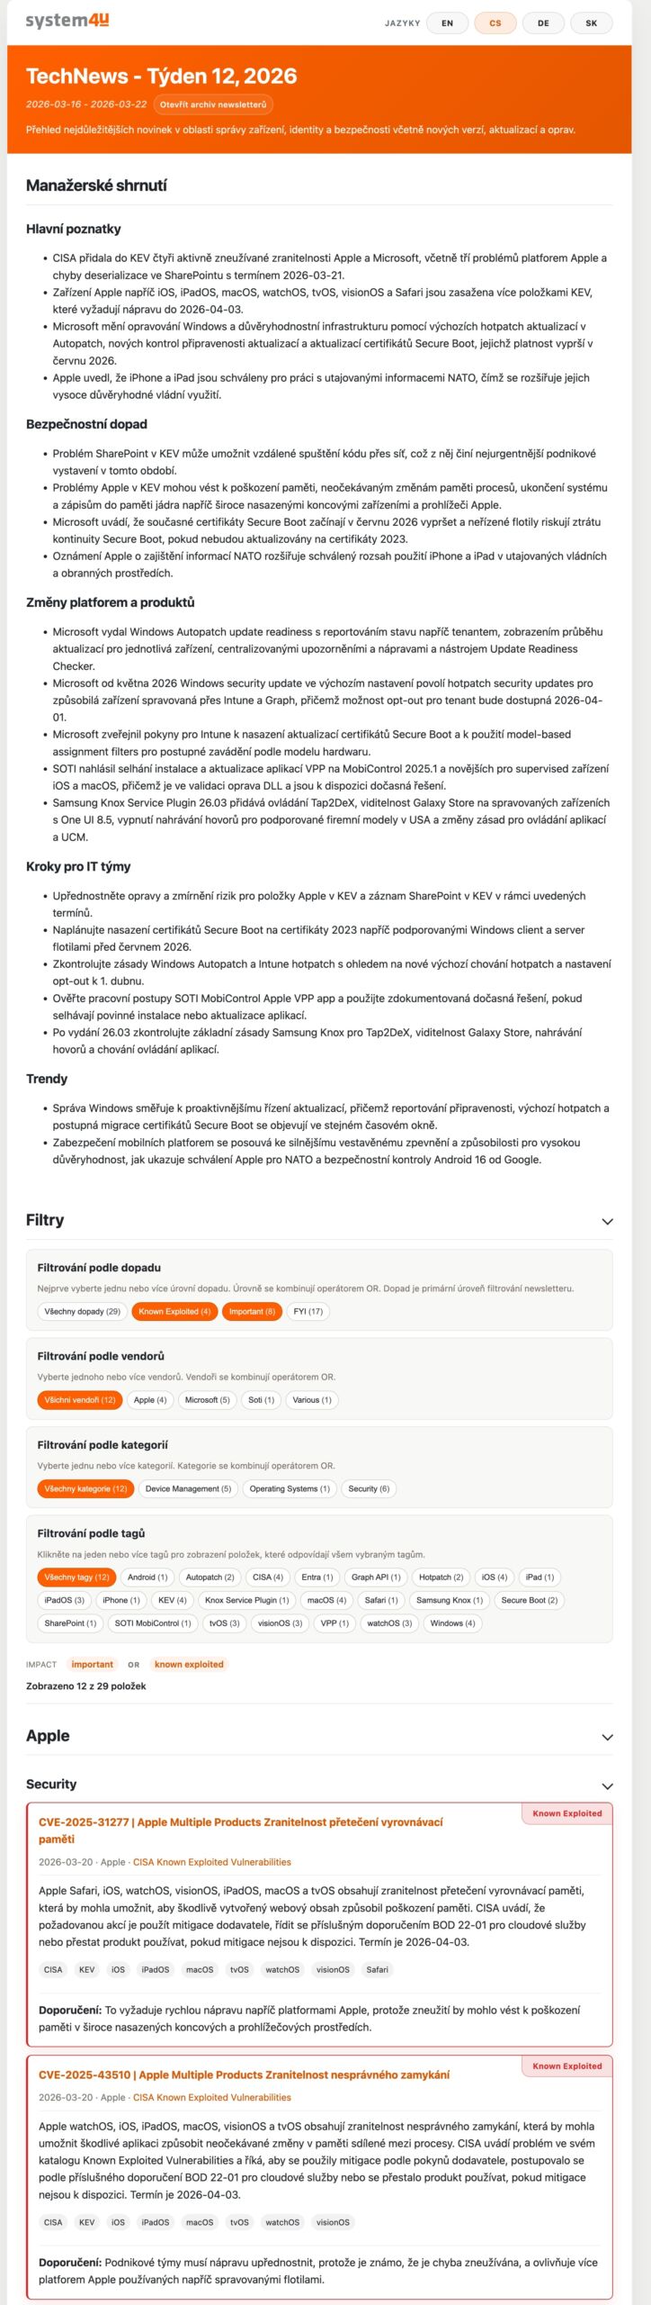This screenshot has height=2305, width=651.
Task: Switch language to DE
Action: point(543,23)
